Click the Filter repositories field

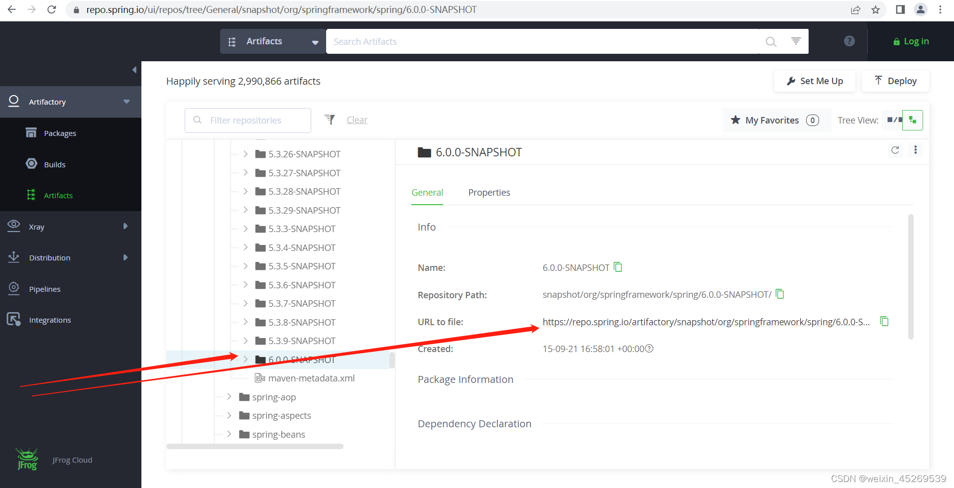pos(248,121)
